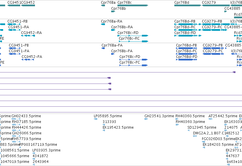Click protein CG9279-PB label
Screen dimensions: 242x166
[213, 45]
